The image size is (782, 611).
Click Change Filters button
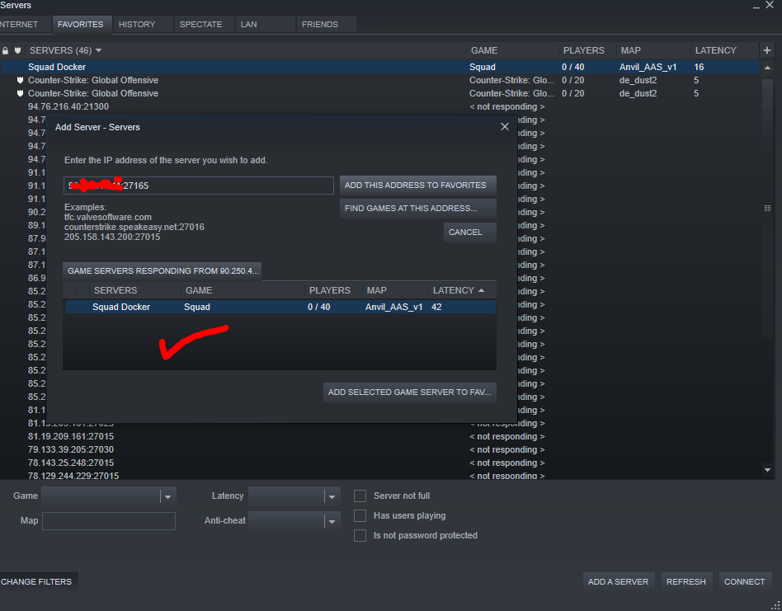[37, 581]
